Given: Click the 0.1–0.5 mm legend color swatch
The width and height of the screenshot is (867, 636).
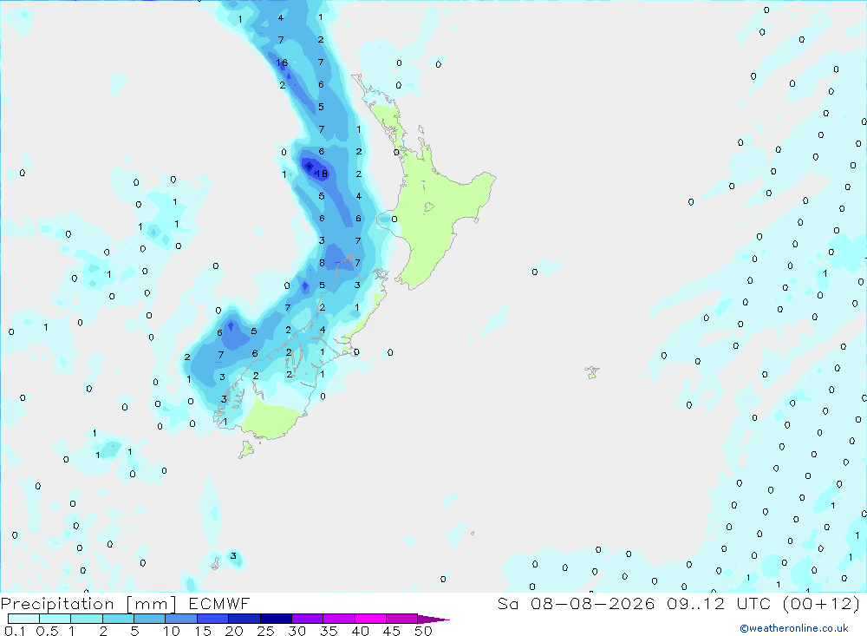Looking at the screenshot, I should 23,619.
